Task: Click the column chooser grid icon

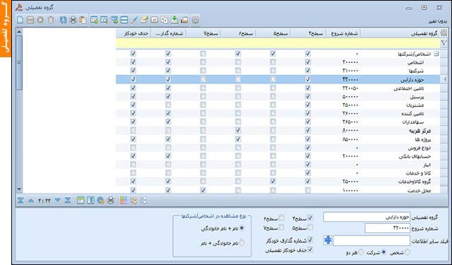Action: 90,201
